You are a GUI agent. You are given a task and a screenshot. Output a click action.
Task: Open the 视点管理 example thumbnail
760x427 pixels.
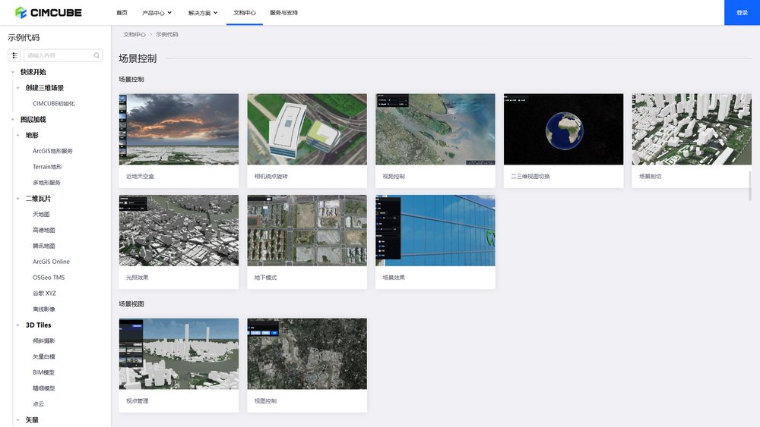tap(179, 353)
